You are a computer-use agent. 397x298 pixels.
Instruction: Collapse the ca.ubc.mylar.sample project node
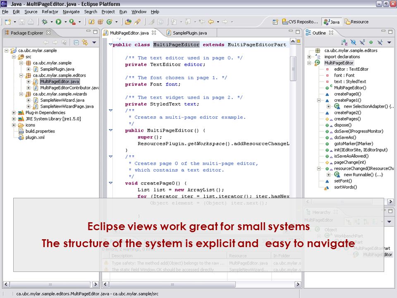point(7,50)
